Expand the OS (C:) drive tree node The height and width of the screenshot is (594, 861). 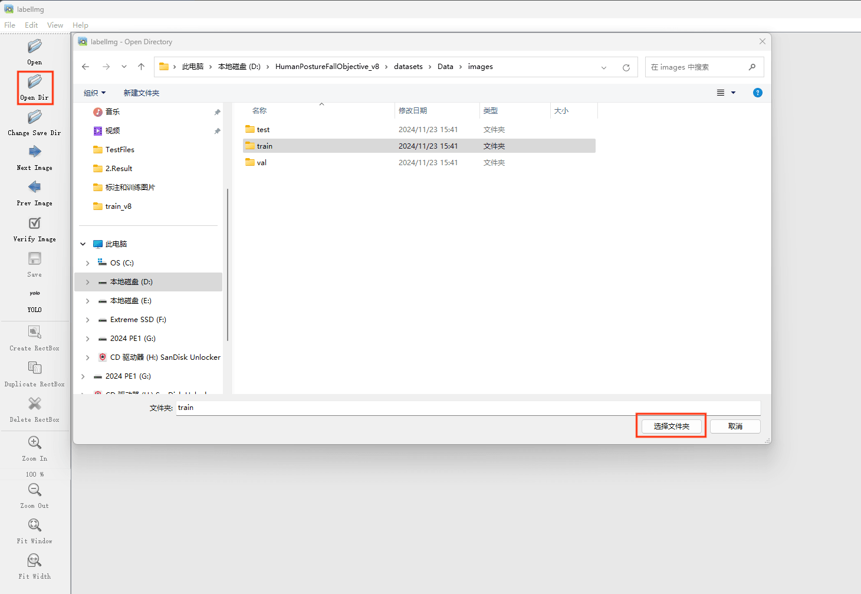[x=88, y=263]
